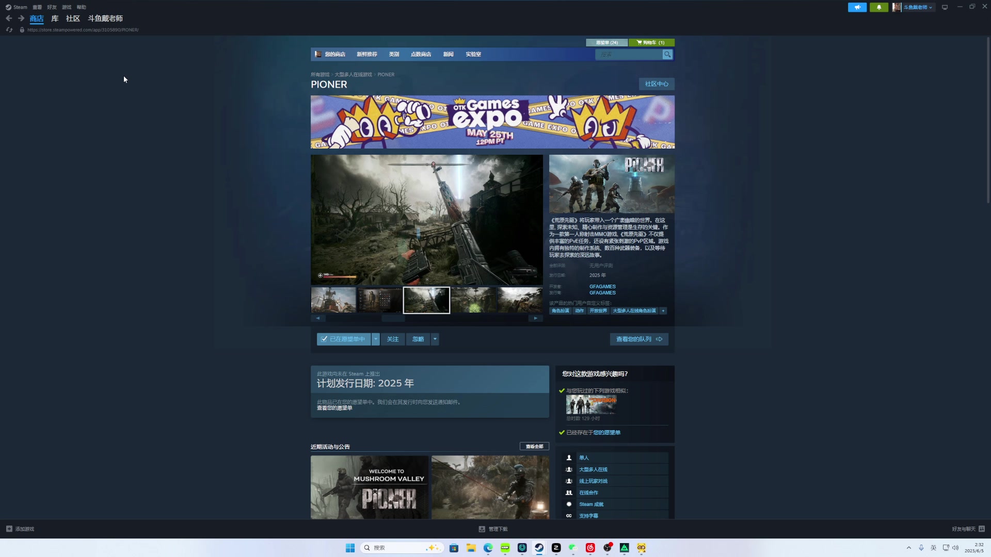Select the inventory screenshot thumbnail

pos(380,300)
